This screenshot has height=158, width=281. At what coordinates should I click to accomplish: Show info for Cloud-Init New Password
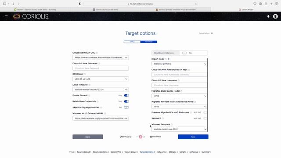99,63
